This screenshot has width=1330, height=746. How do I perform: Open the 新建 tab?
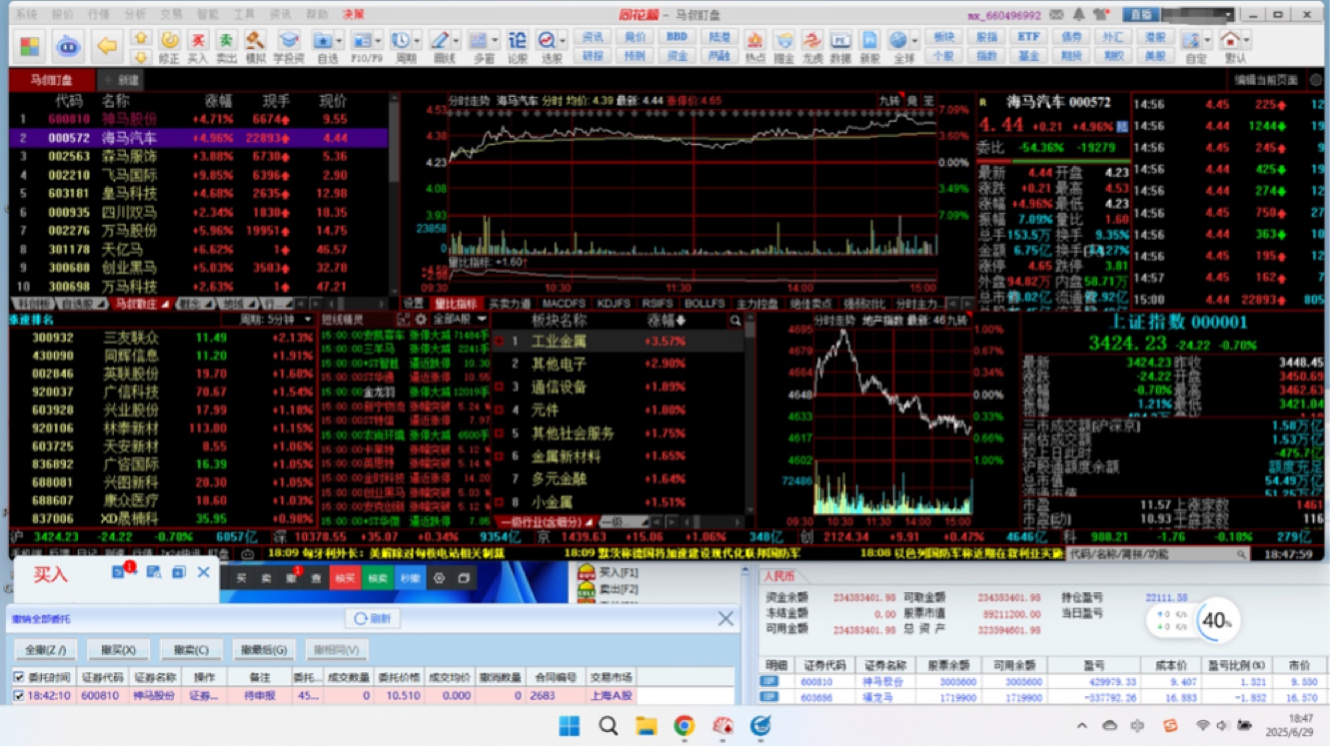(123, 80)
